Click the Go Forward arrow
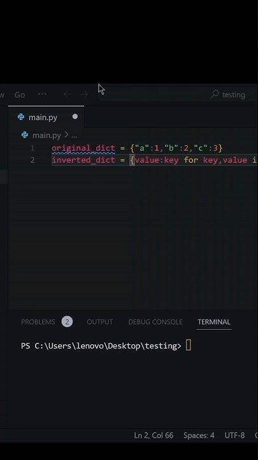The height and width of the screenshot is (460, 258). (x=84, y=94)
